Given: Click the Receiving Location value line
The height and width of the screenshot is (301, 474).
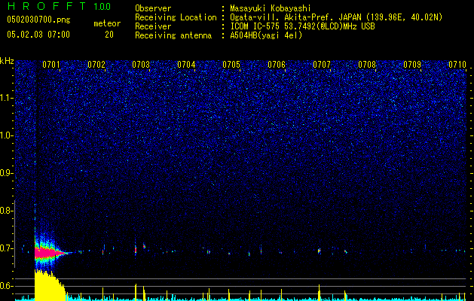Looking at the screenshot, I should click(x=336, y=17).
